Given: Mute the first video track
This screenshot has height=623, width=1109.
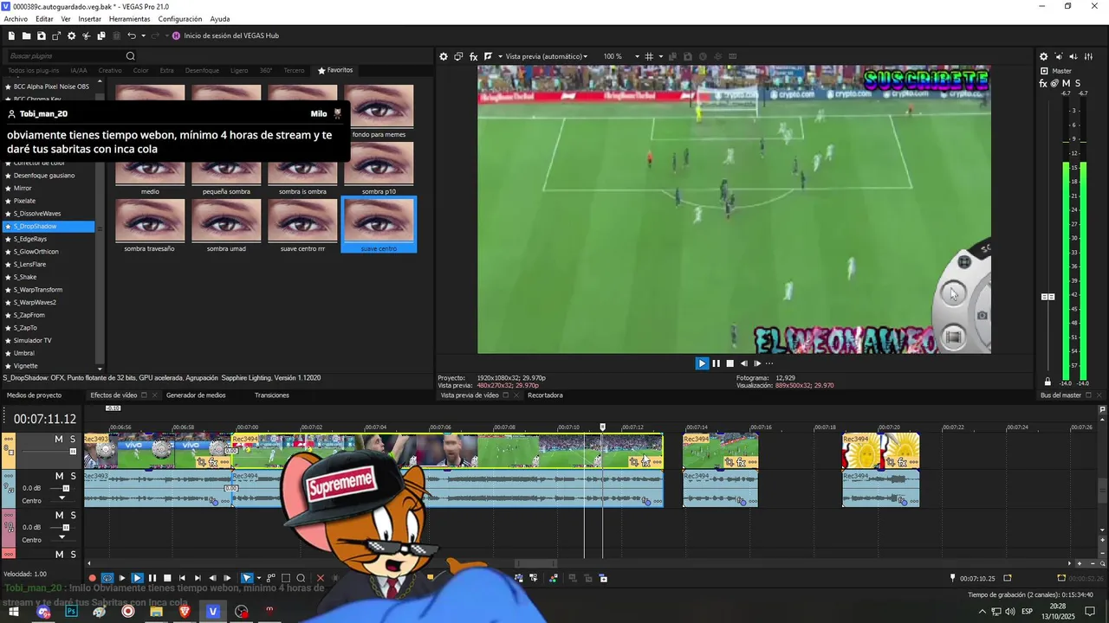Looking at the screenshot, I should click(x=59, y=440).
